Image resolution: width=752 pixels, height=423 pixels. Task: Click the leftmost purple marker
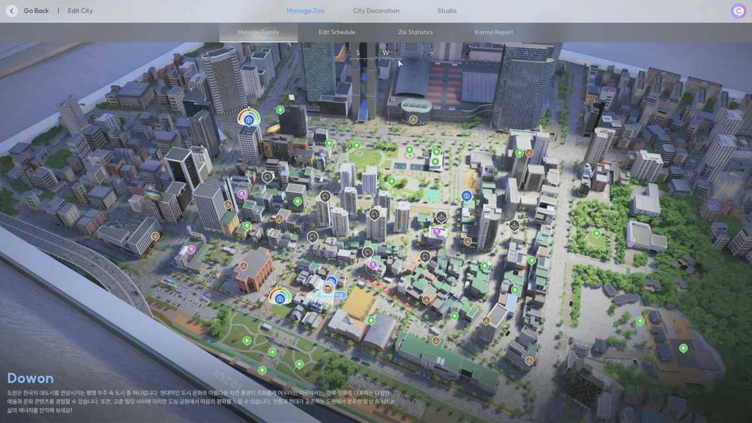point(191,249)
